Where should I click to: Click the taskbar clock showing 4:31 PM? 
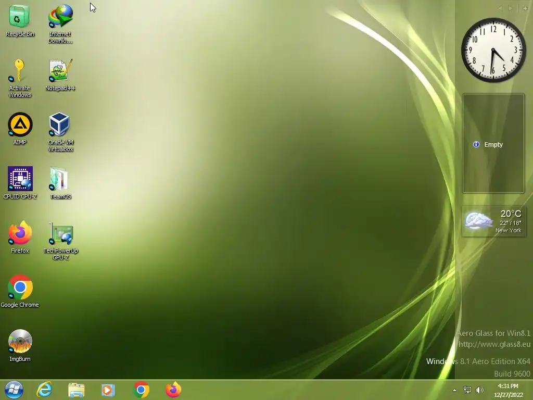point(508,386)
